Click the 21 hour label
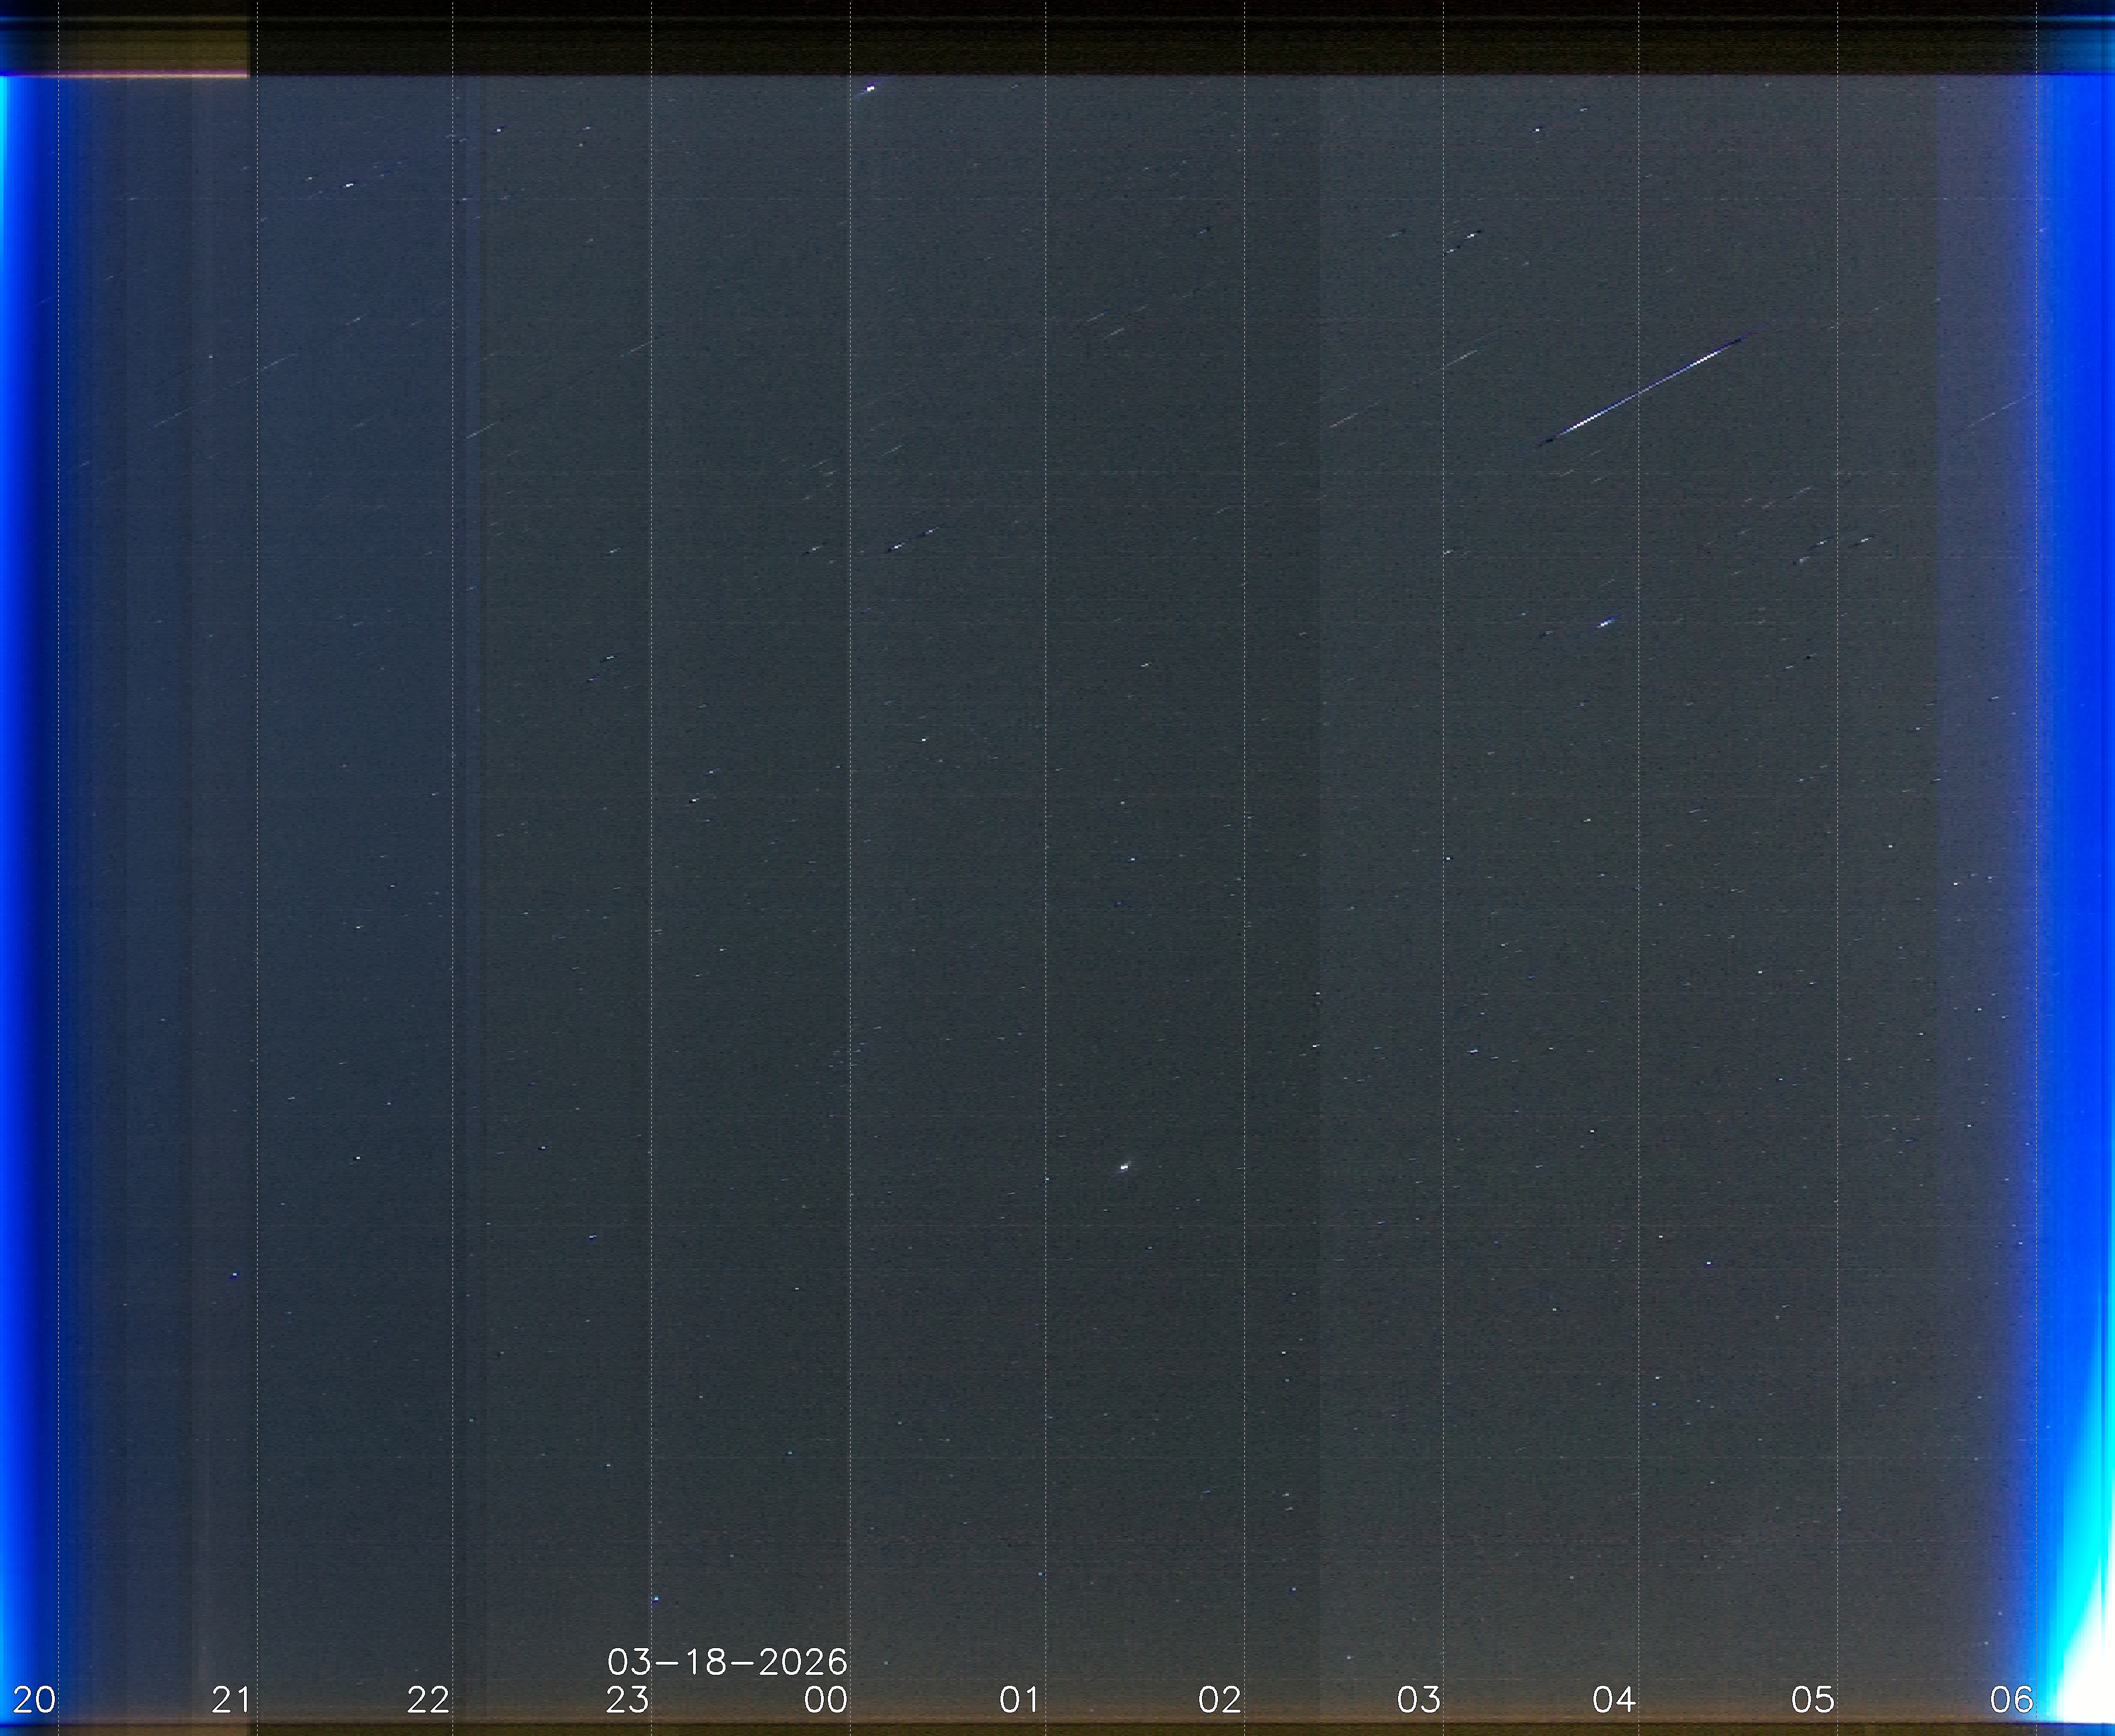 [231, 1699]
